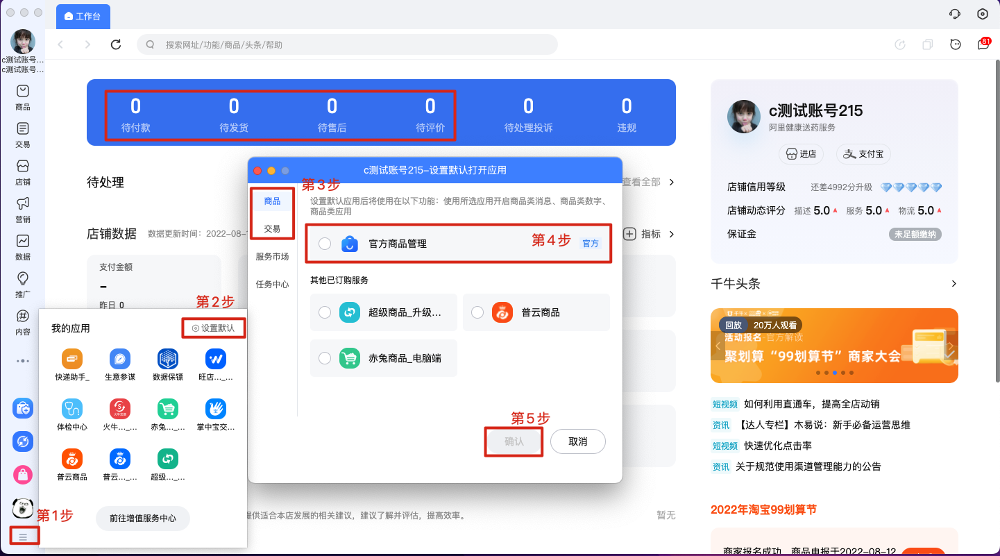Click the 待售后 count
Image resolution: width=1000 pixels, height=556 pixels.
[332, 106]
